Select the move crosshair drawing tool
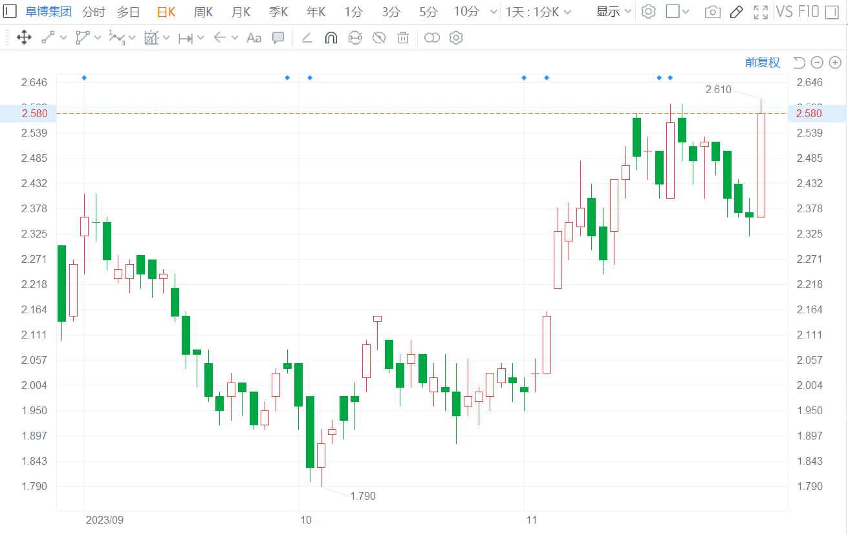The image size is (848, 534). tap(24, 38)
